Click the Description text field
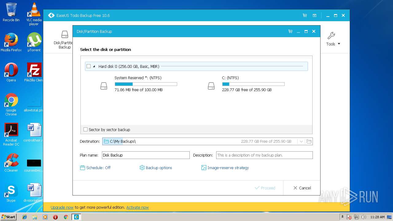The width and height of the screenshot is (393, 221). 264,155
